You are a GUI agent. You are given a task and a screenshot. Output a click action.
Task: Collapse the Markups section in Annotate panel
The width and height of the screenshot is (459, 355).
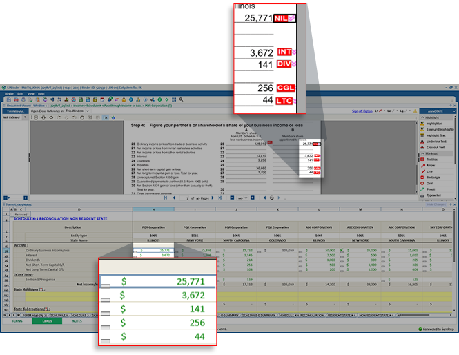[x=422, y=153]
